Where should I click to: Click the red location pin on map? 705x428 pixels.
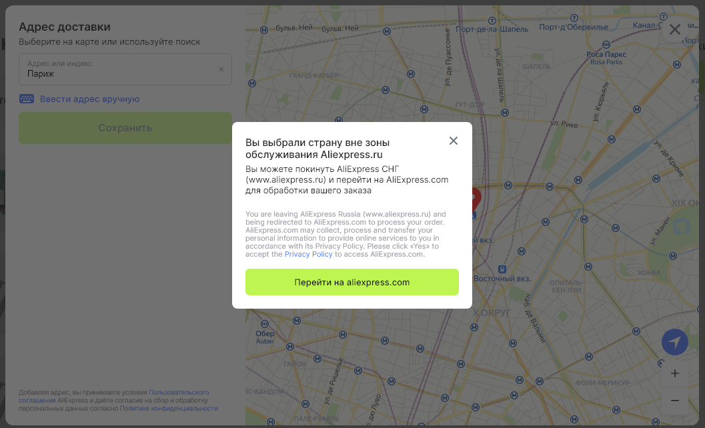click(x=475, y=197)
